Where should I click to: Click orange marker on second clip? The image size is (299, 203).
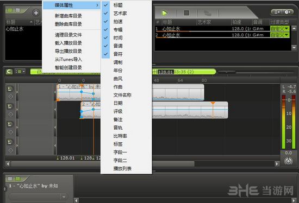(x=213, y=103)
